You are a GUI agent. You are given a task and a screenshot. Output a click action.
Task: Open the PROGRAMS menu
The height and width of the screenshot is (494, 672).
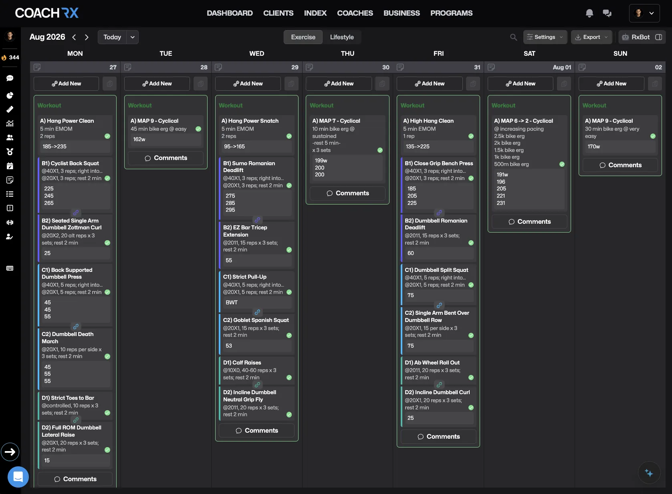point(452,13)
